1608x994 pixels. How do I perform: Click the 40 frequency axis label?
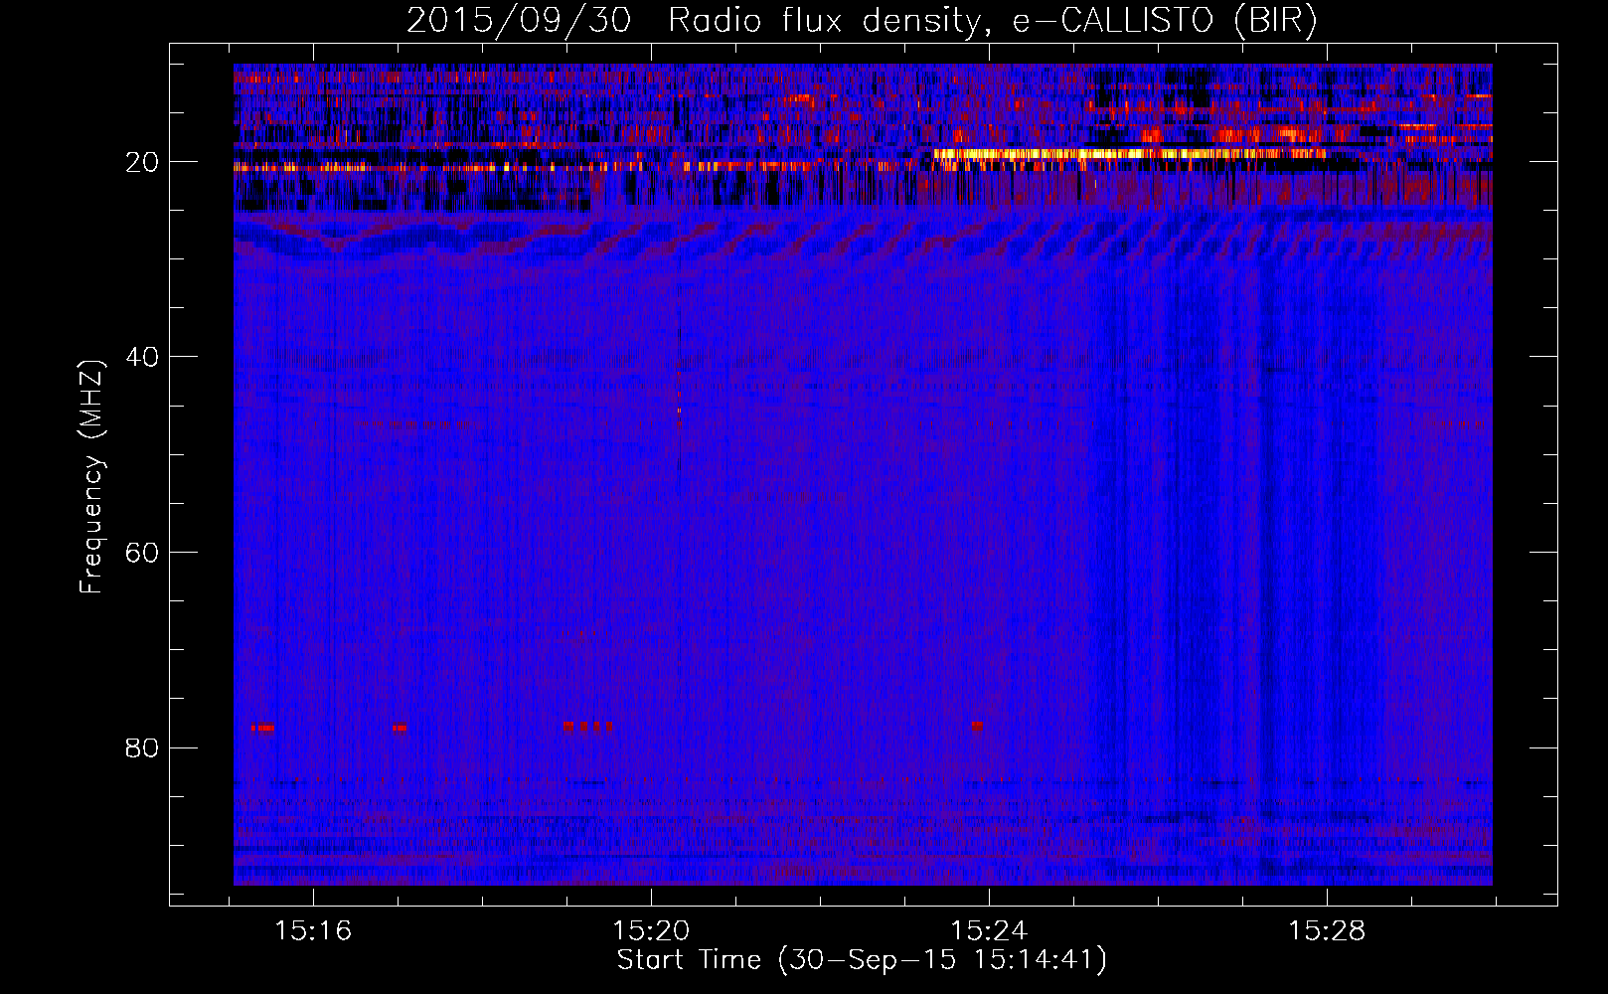pyautogui.click(x=142, y=357)
